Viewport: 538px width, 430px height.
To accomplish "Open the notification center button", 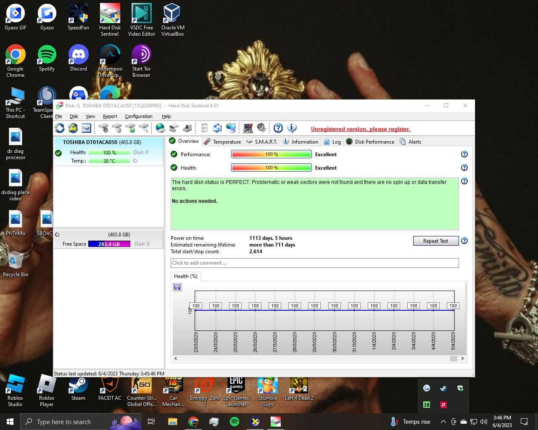I will click(524, 422).
